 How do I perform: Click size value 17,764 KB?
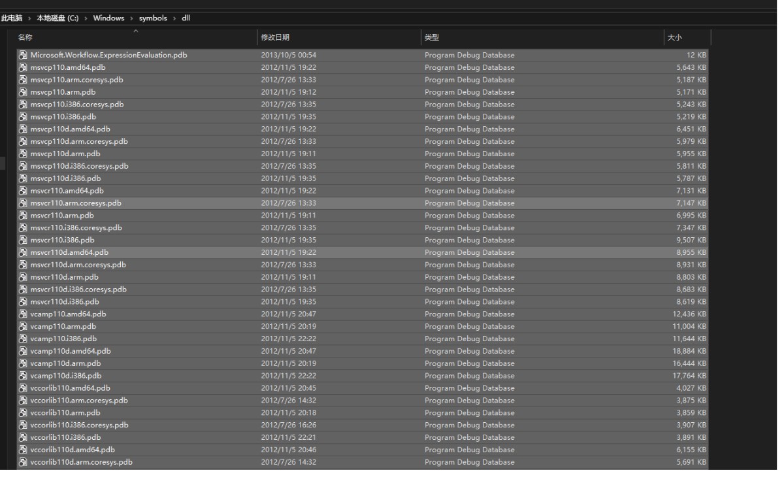[x=689, y=376]
